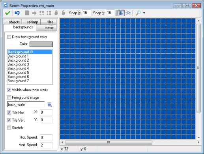Viewport: 204px width, 154px height.
Task: Select Background 7 in the list
Action: tap(30, 81)
